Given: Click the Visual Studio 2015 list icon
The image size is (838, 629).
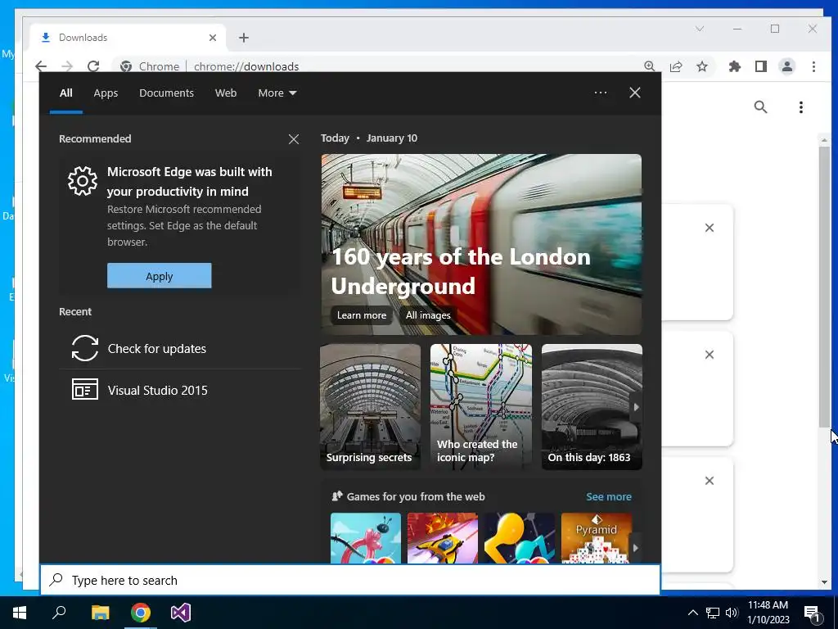Looking at the screenshot, I should click(x=85, y=389).
